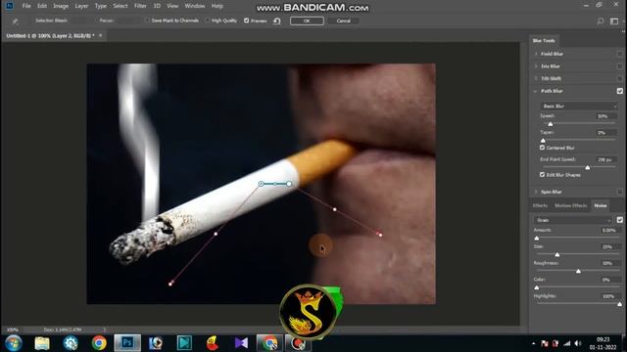The image size is (627, 352).
Task: Open the Bandicam recorder icon in taskbar
Action: (298, 343)
